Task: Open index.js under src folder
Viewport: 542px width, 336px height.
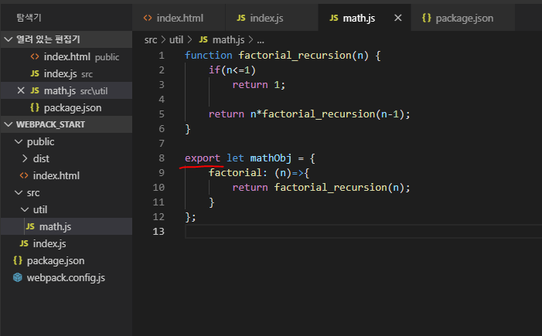Action: tap(45, 243)
